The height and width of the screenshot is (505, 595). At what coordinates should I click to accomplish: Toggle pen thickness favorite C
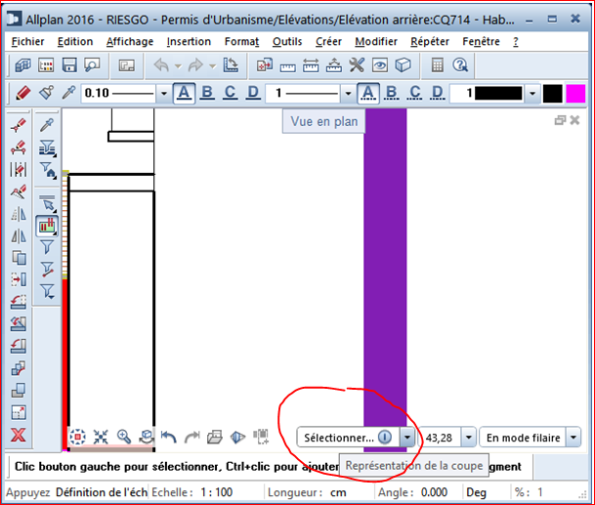point(230,93)
